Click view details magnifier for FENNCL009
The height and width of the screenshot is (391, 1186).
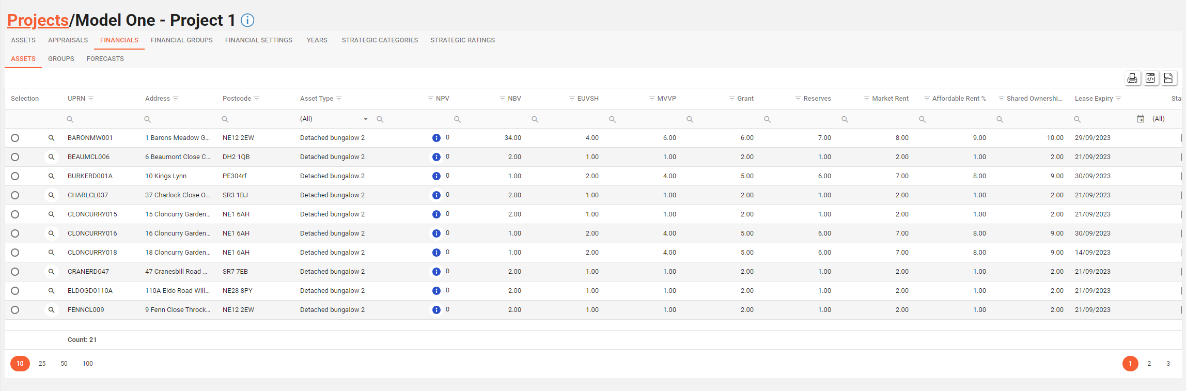pyautogui.click(x=51, y=310)
